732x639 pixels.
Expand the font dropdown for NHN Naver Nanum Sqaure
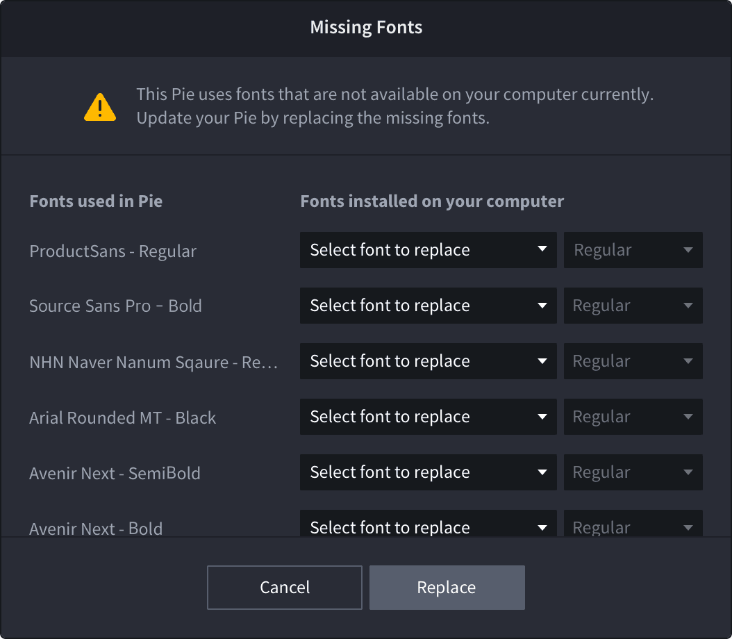pos(428,361)
